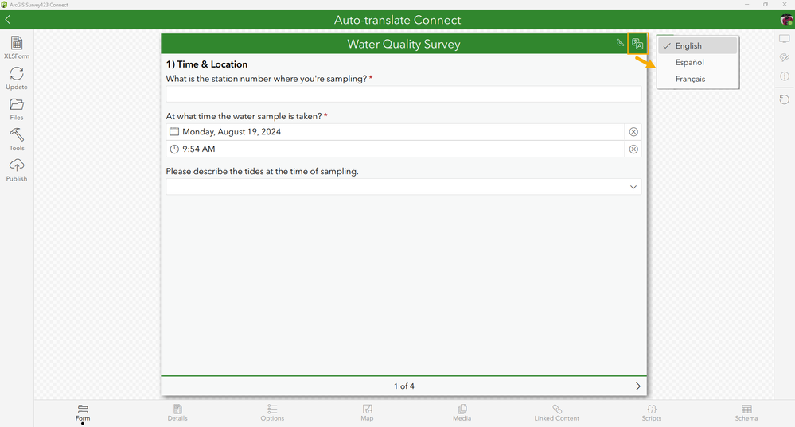This screenshot has width=795, height=427.
Task: Click the Monday, August 19, 2024 date field
Action: 396,132
